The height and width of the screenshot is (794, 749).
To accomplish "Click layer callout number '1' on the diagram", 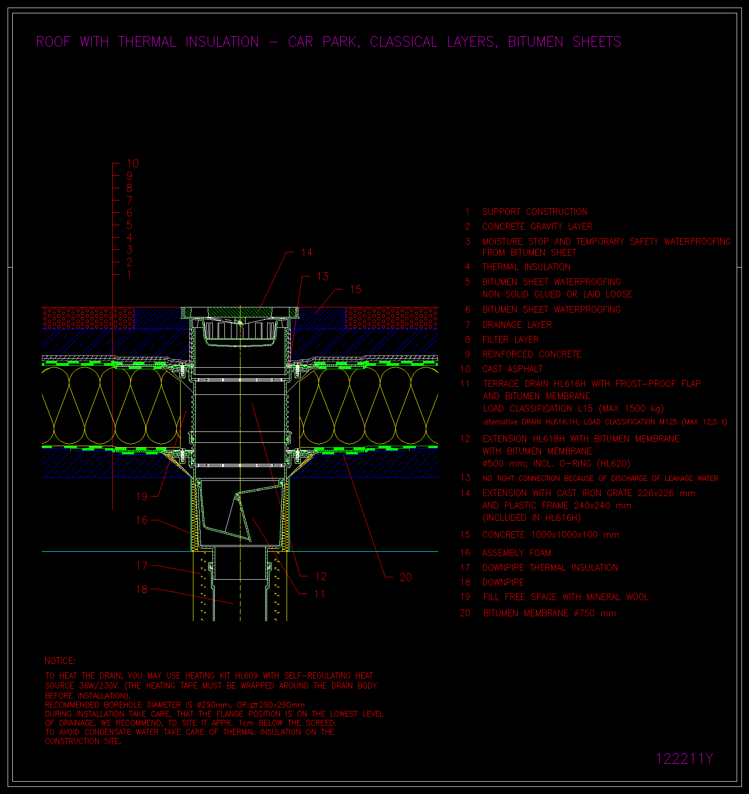I will (x=129, y=275).
